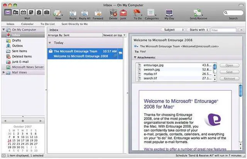The height and width of the screenshot is (159, 247).
Task: Open the Junk E-mail folder
Action: (23, 62)
